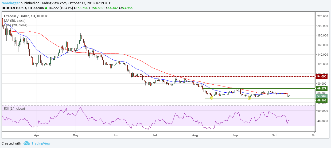Click the RSI (14, close) indicator label
The width and height of the screenshot is (331, 148).
[x=14, y=108]
